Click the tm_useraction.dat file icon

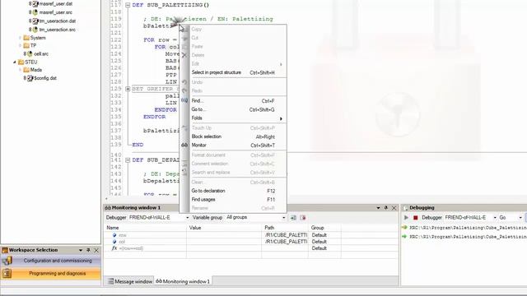(35, 21)
